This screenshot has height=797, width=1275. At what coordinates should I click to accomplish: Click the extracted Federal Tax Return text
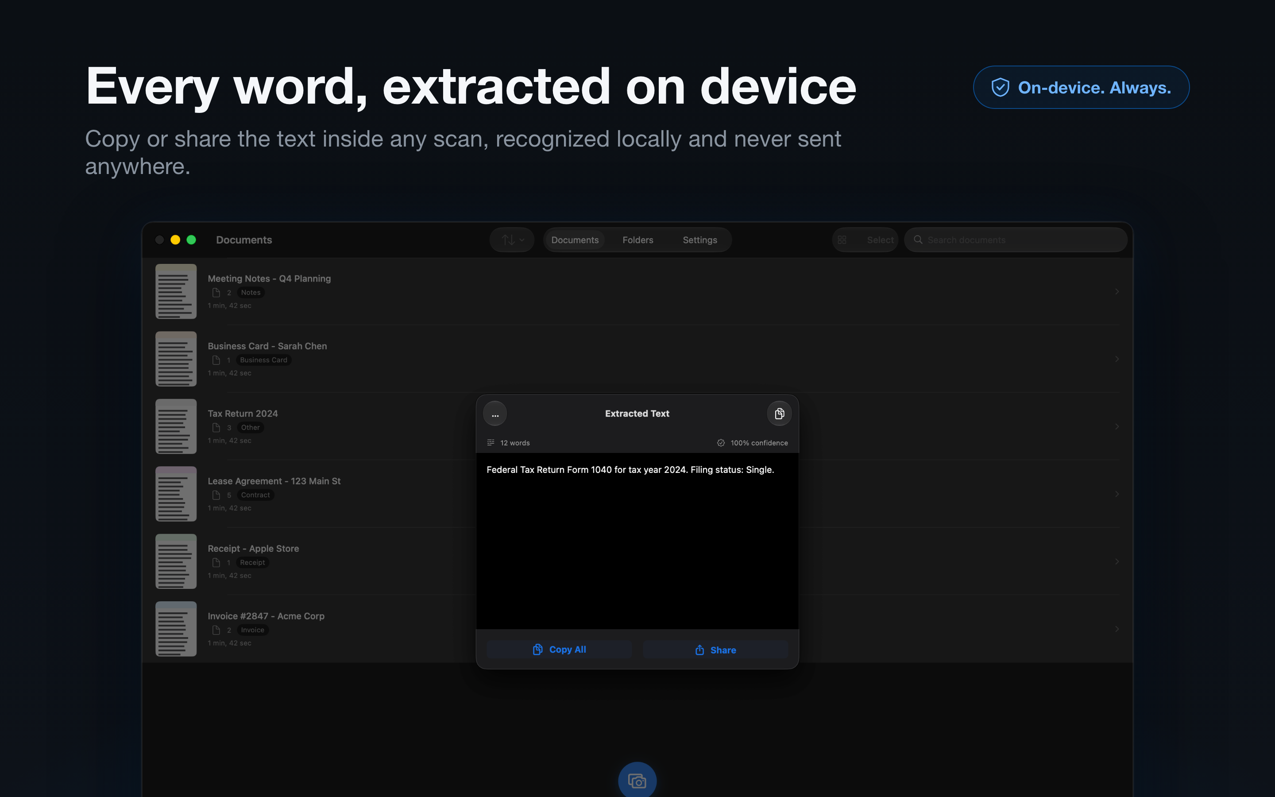630,470
